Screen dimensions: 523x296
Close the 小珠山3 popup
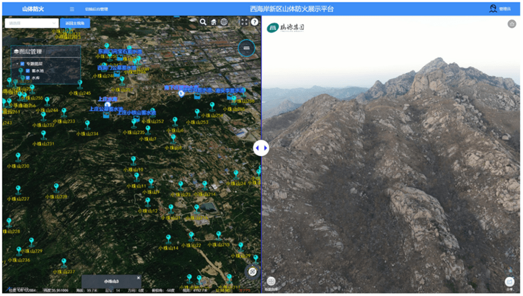(138, 277)
